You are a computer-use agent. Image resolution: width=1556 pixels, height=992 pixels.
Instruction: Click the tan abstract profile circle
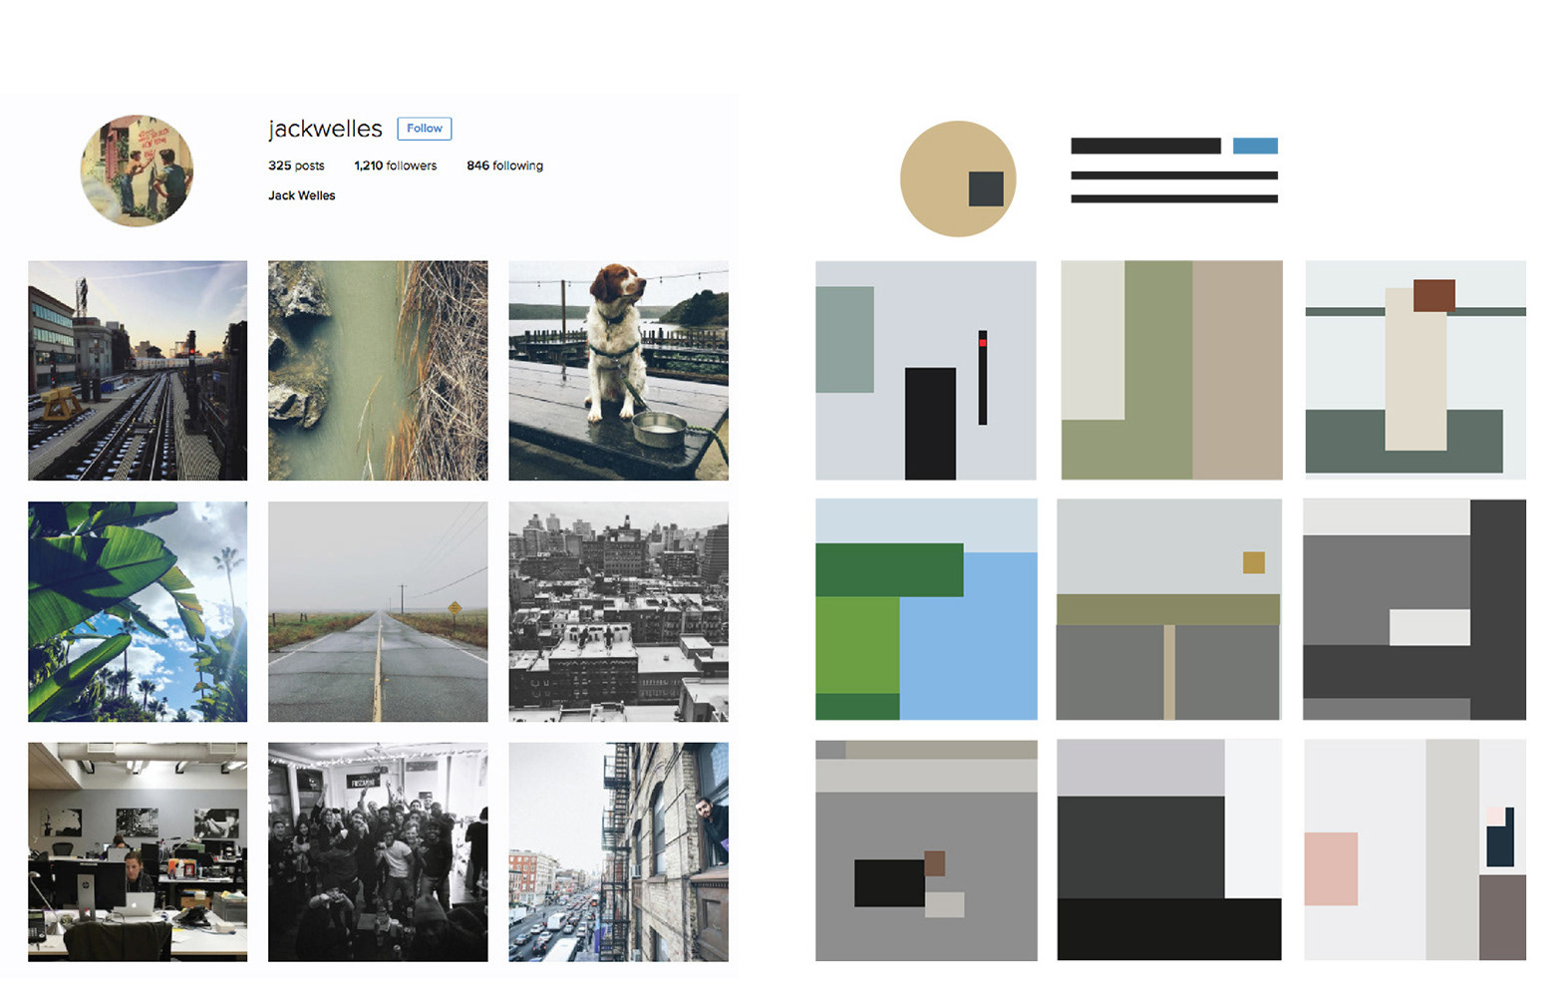(958, 178)
